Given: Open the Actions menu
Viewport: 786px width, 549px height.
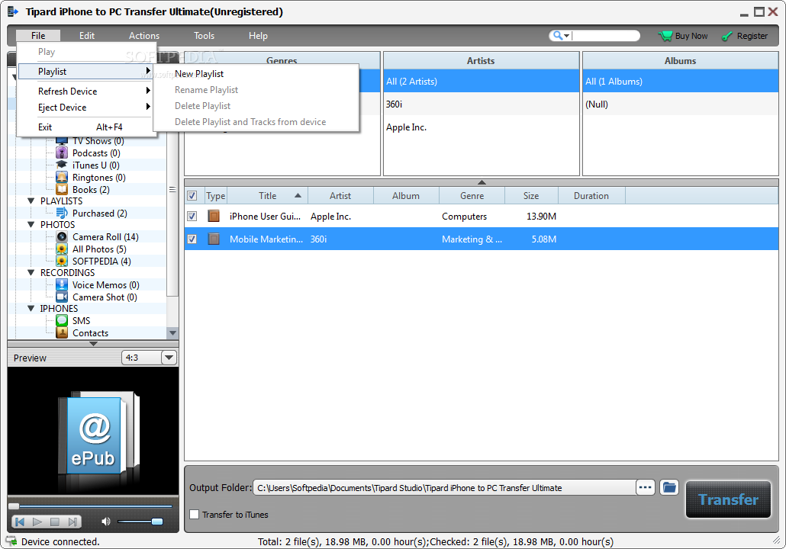Looking at the screenshot, I should [x=144, y=36].
